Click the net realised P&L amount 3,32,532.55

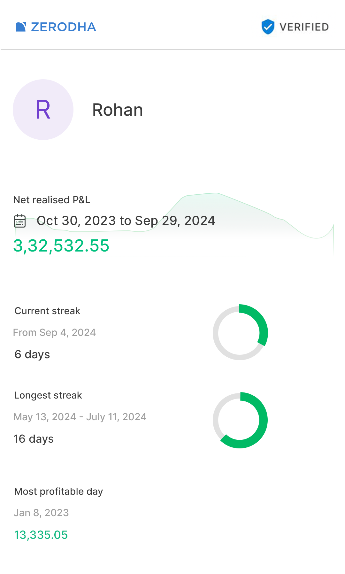61,246
